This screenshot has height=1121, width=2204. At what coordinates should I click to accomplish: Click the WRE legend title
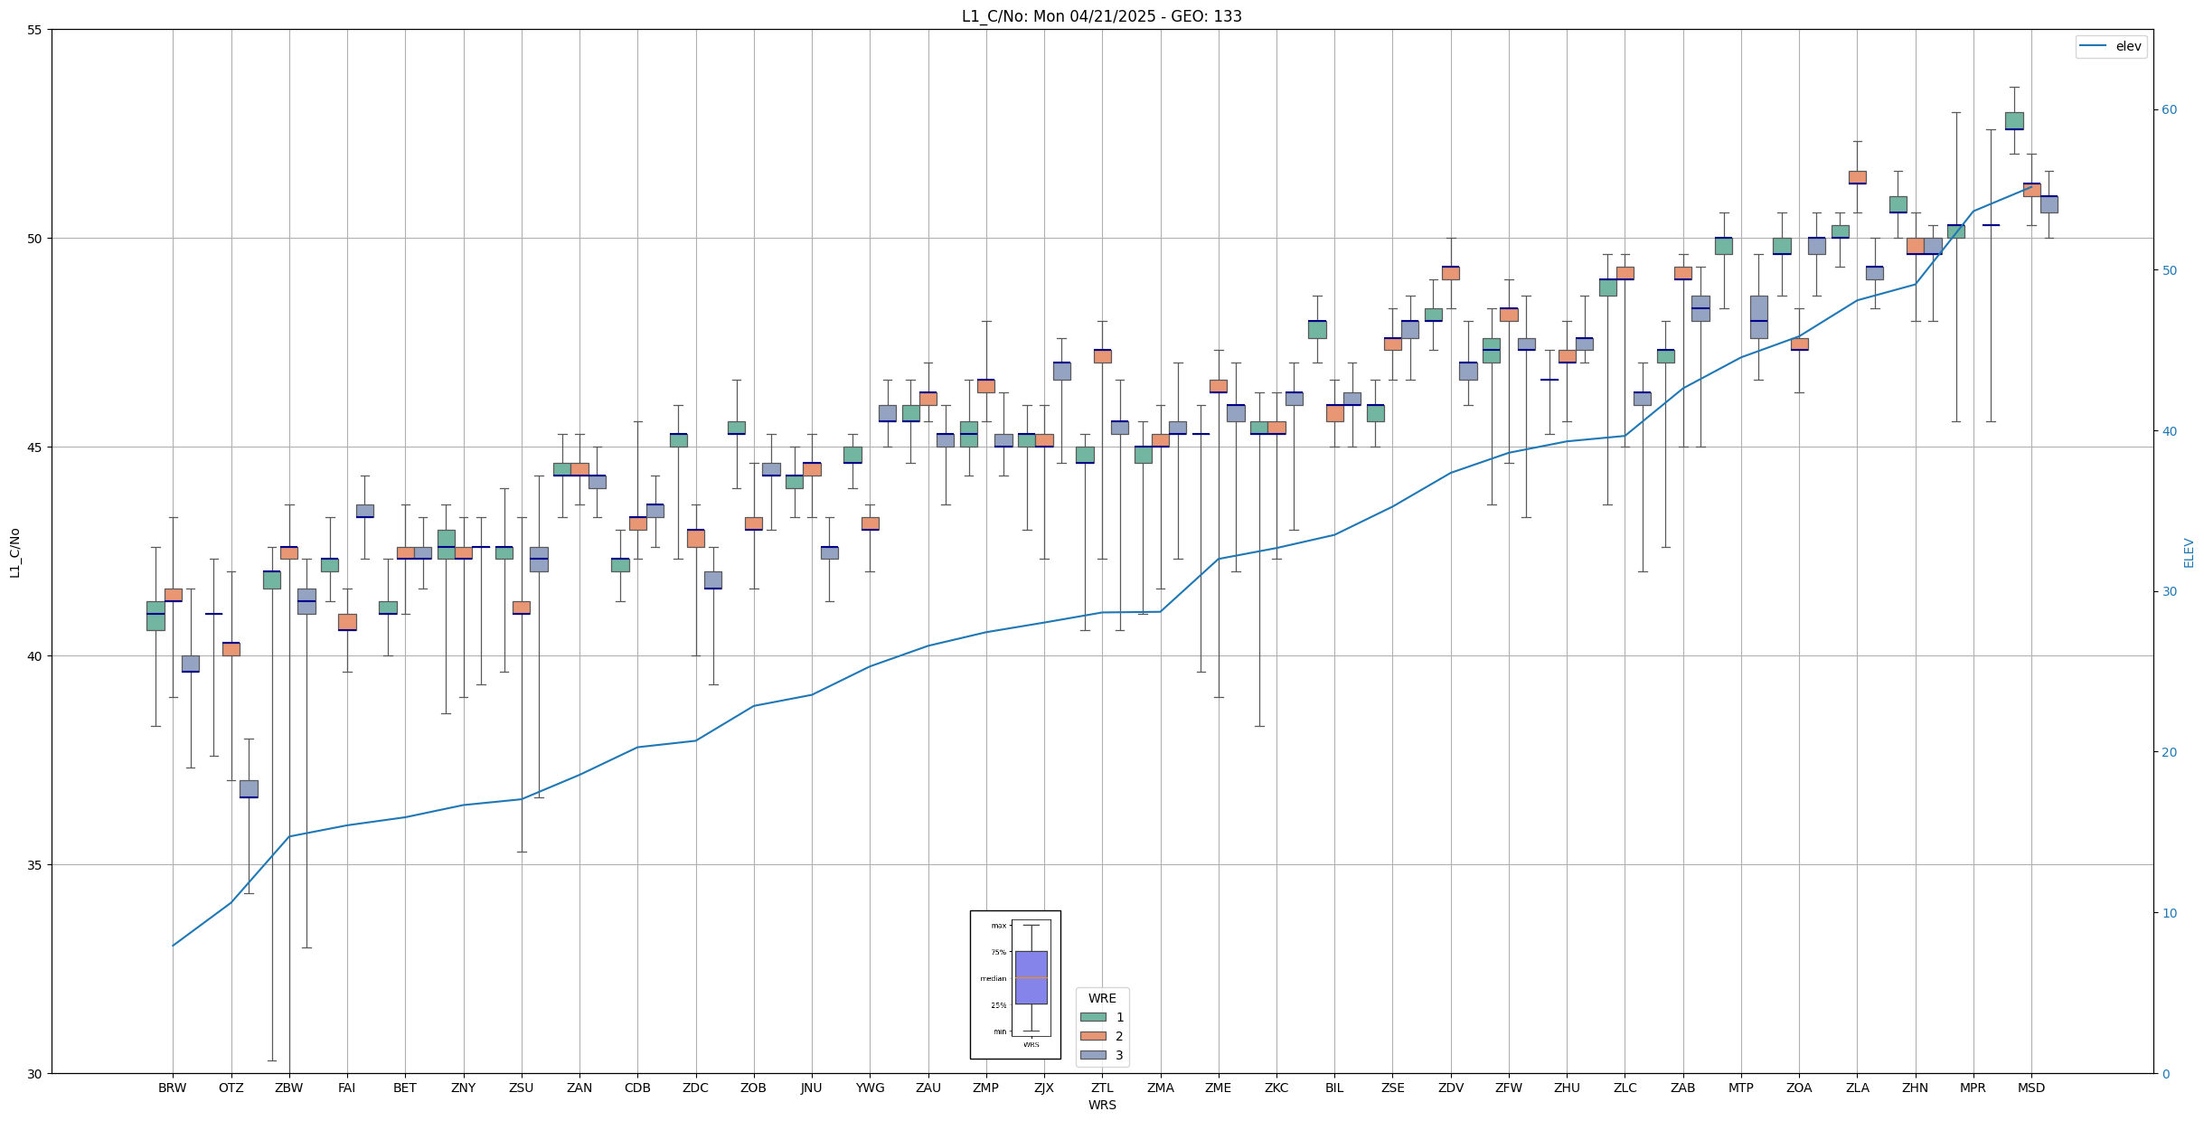tap(1102, 998)
